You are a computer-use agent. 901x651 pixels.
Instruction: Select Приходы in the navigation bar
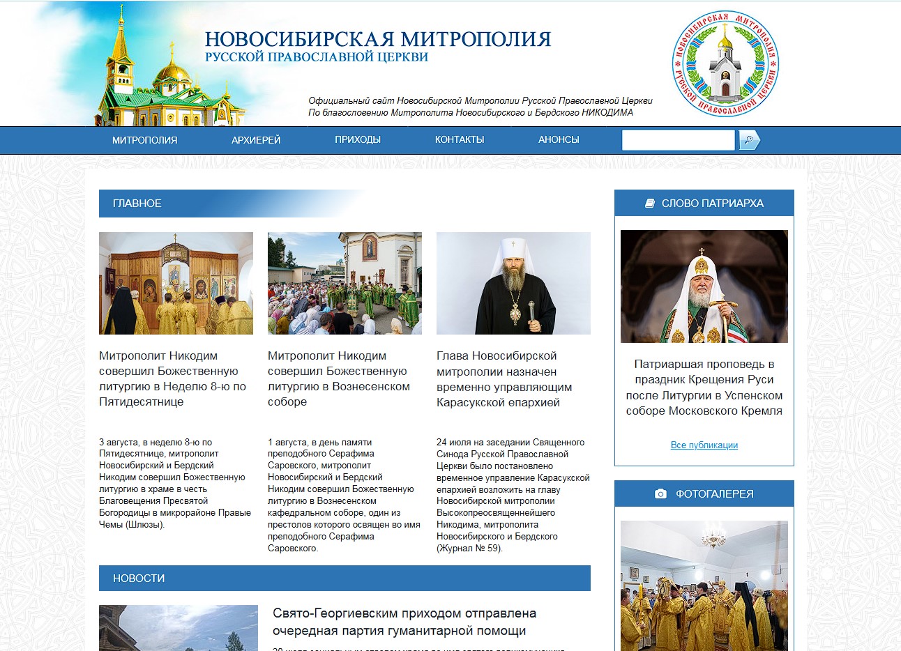coord(358,140)
